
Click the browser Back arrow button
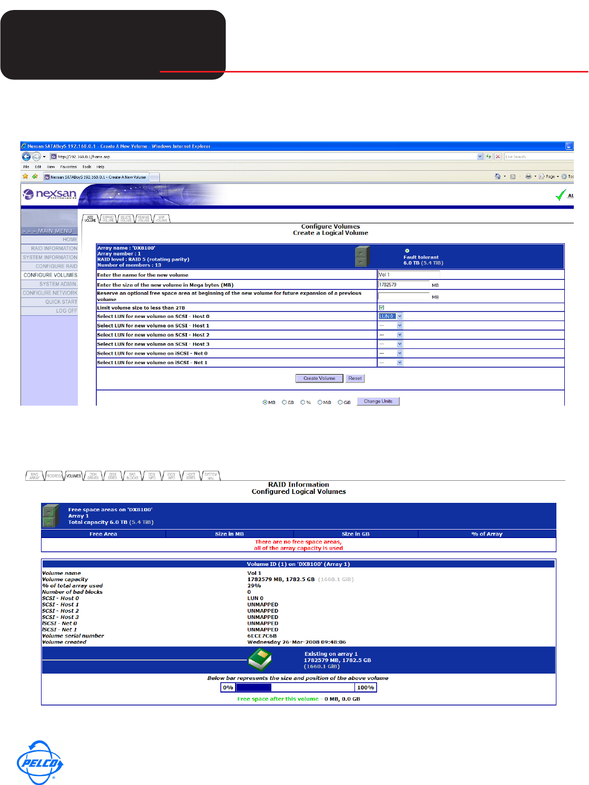26,157
